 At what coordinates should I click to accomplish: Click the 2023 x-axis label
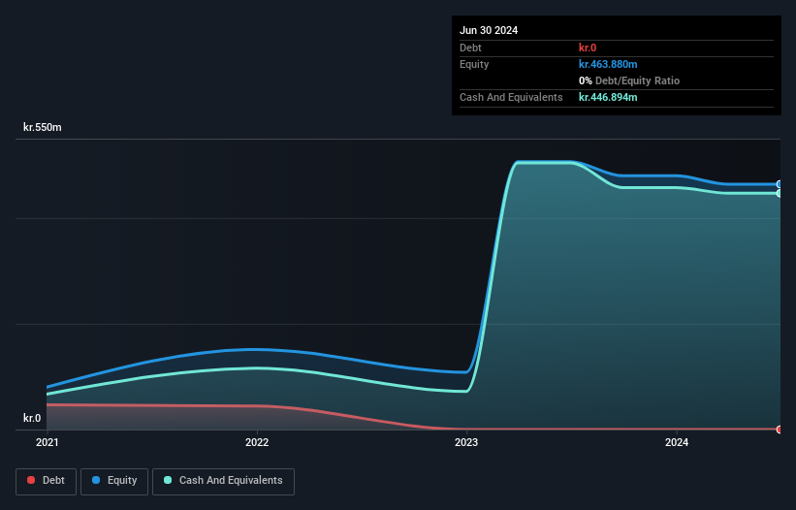coord(466,442)
